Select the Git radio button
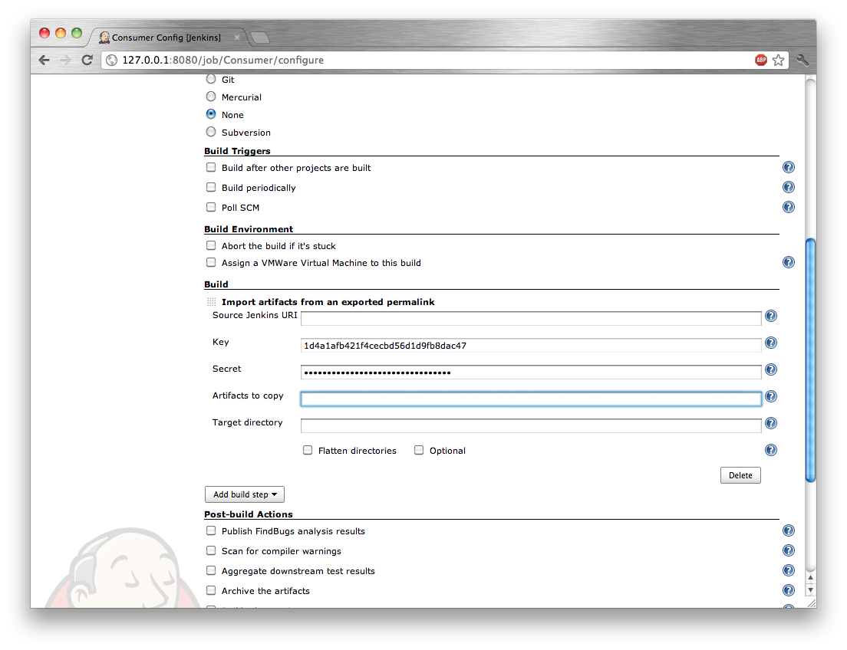This screenshot has height=650, width=847. [x=211, y=79]
